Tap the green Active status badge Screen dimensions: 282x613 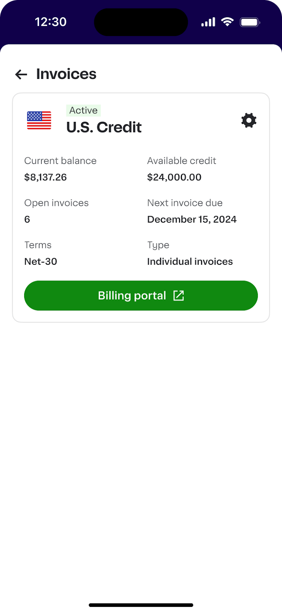point(84,110)
